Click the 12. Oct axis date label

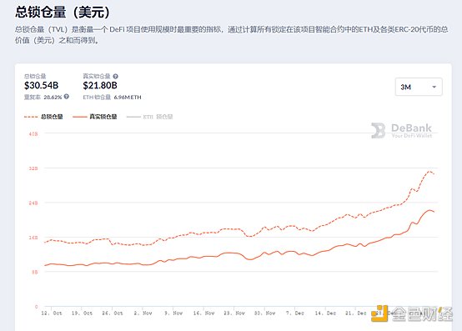[x=52, y=313]
